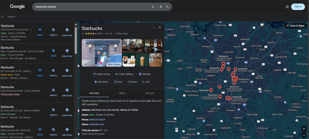Click the Order pickup button

(x=101, y=74)
